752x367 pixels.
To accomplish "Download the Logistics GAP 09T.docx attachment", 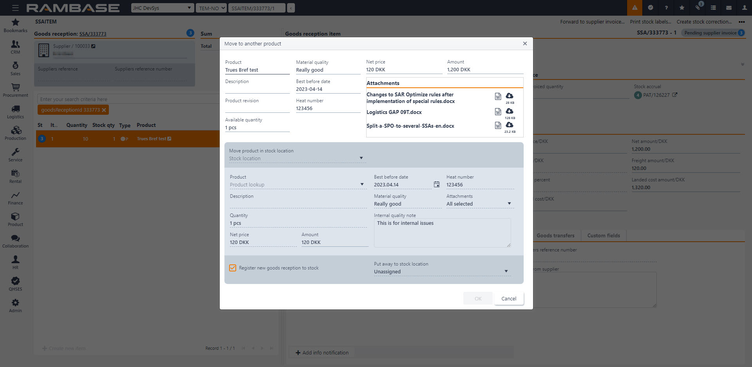I will click(x=509, y=111).
